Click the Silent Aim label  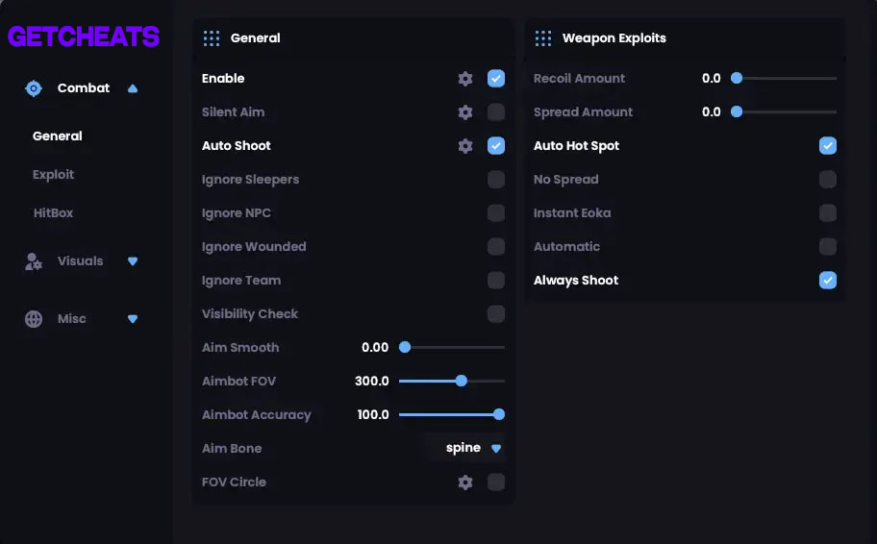234,111
